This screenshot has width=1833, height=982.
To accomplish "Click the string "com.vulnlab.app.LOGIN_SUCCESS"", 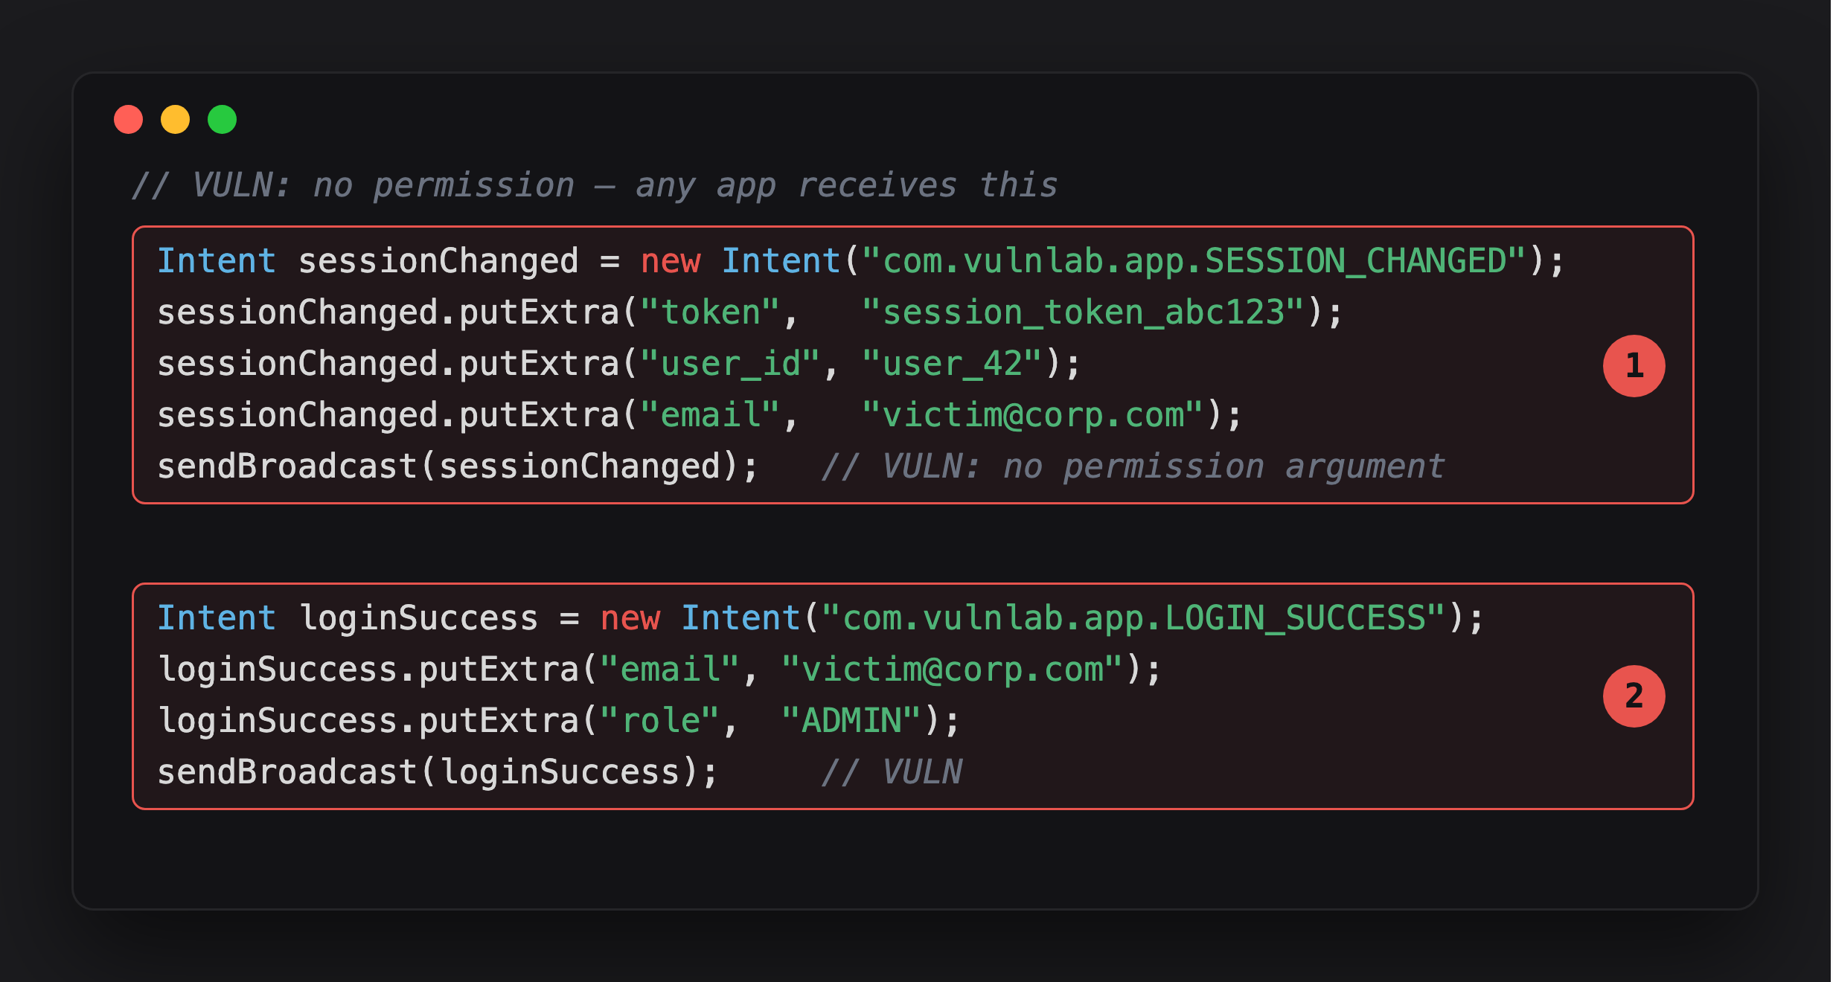I will click(1133, 618).
